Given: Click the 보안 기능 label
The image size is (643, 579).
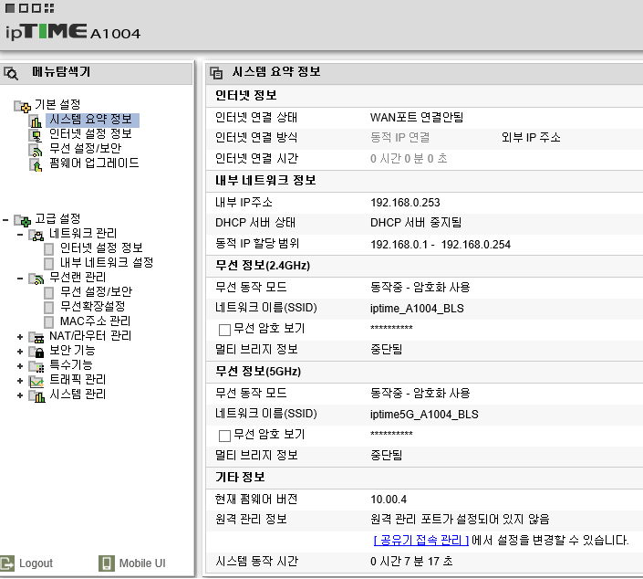Looking at the screenshot, I should 72,351.
